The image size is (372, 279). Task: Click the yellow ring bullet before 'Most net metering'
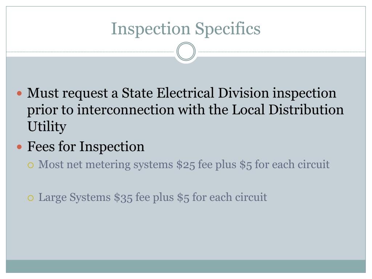tap(31, 165)
